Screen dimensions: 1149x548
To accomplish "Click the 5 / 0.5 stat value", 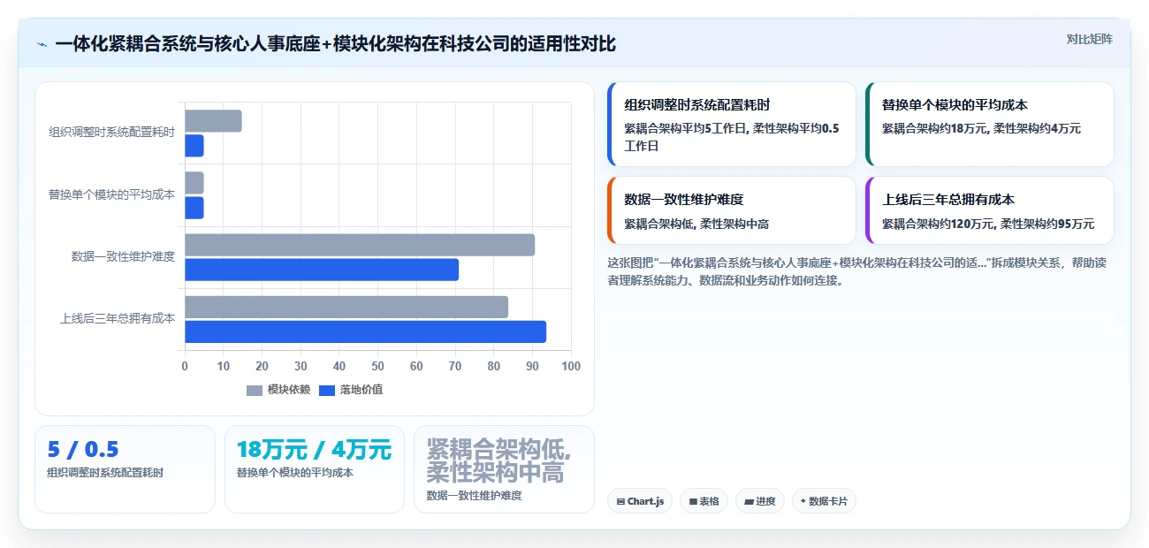I will tap(83, 450).
